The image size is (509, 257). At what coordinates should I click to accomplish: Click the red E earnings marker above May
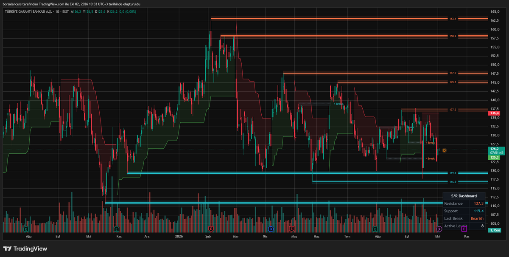click(292, 229)
